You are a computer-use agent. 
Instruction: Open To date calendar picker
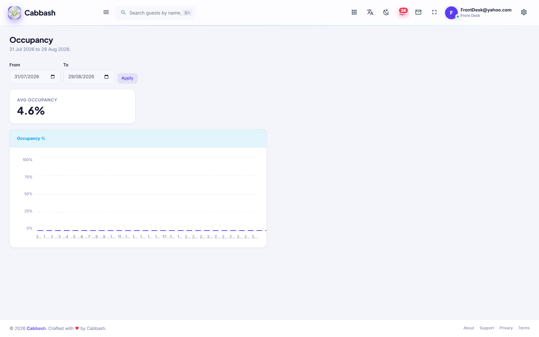(x=106, y=77)
